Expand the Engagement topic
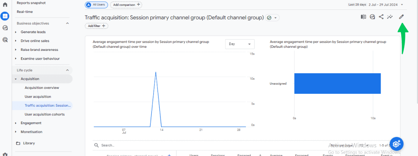Viewport: 418px width, 156px height. 16,123
